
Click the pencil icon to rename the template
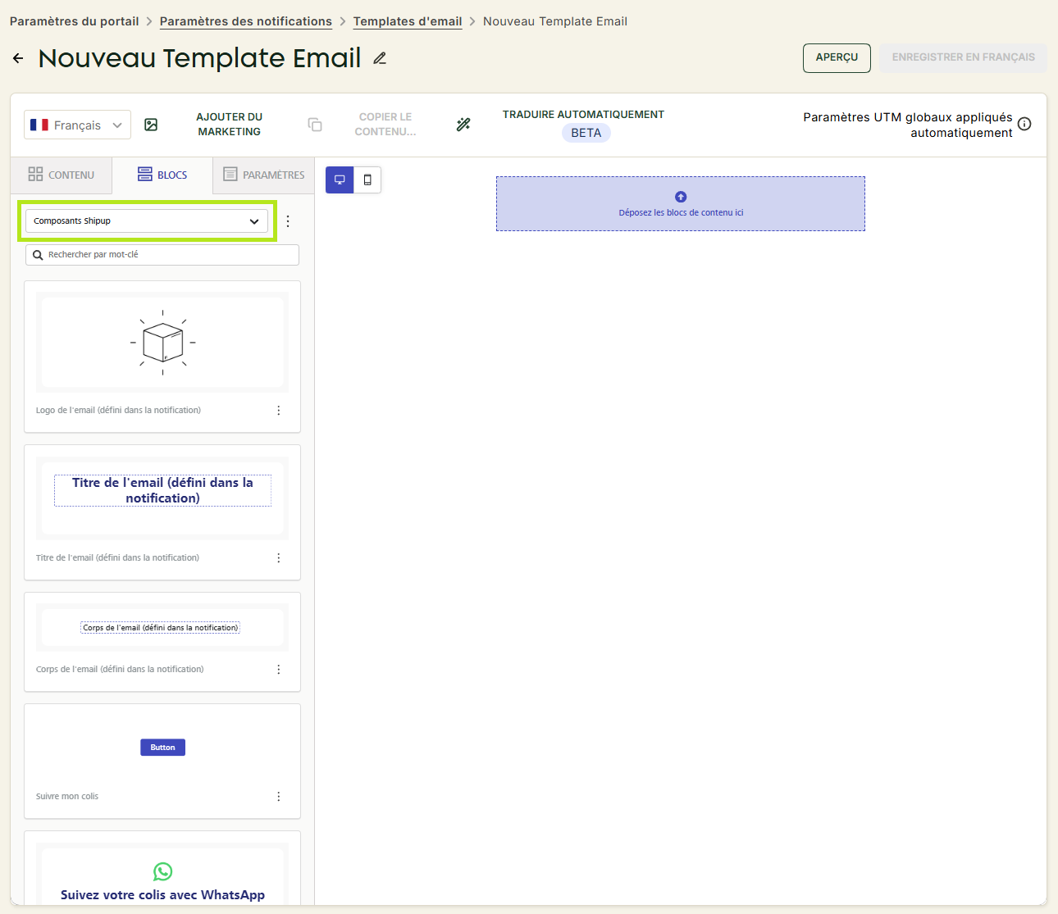380,58
